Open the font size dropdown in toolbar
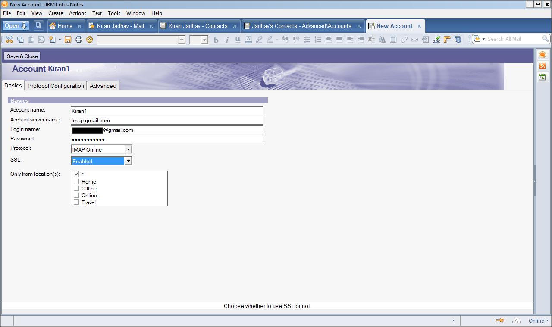The height and width of the screenshot is (327, 552). (204, 40)
